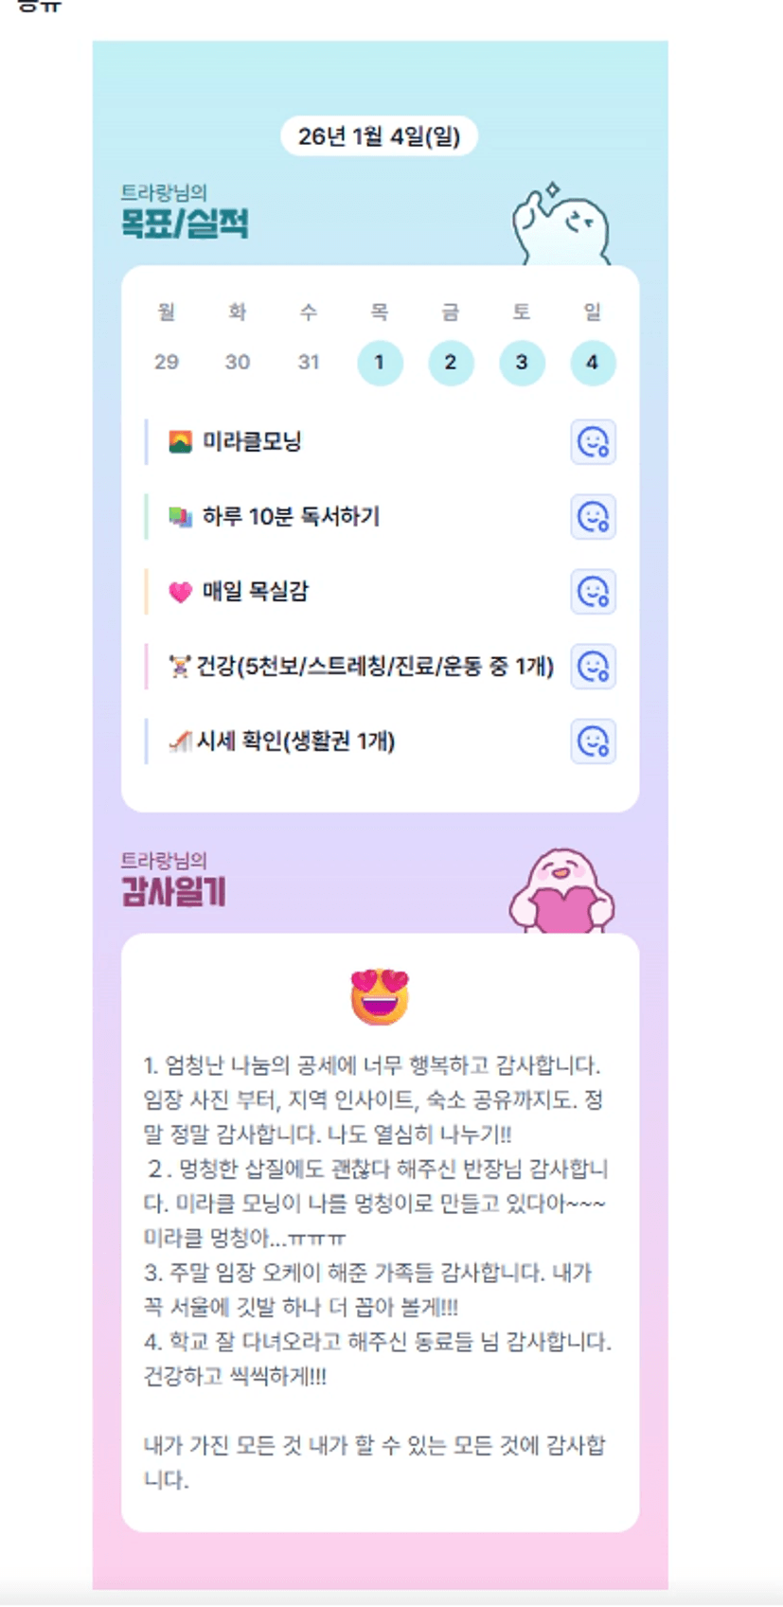Click the smiley icon beside 매일 목실감
This screenshot has height=1607, width=783.
594,592
